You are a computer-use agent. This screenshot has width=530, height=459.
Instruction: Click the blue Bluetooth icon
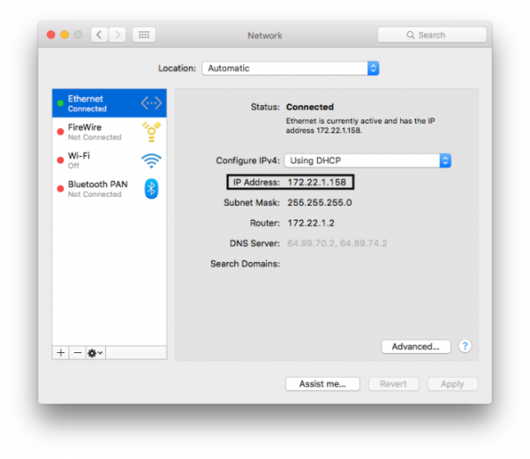click(x=151, y=189)
